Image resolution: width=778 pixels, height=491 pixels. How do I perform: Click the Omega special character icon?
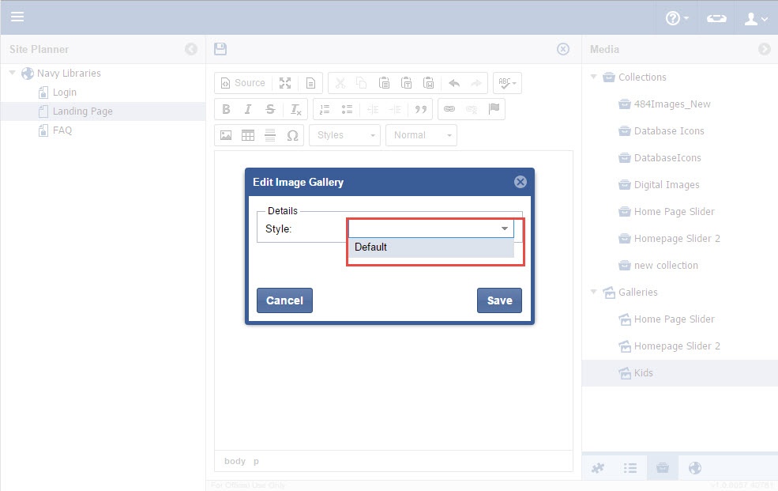point(292,135)
